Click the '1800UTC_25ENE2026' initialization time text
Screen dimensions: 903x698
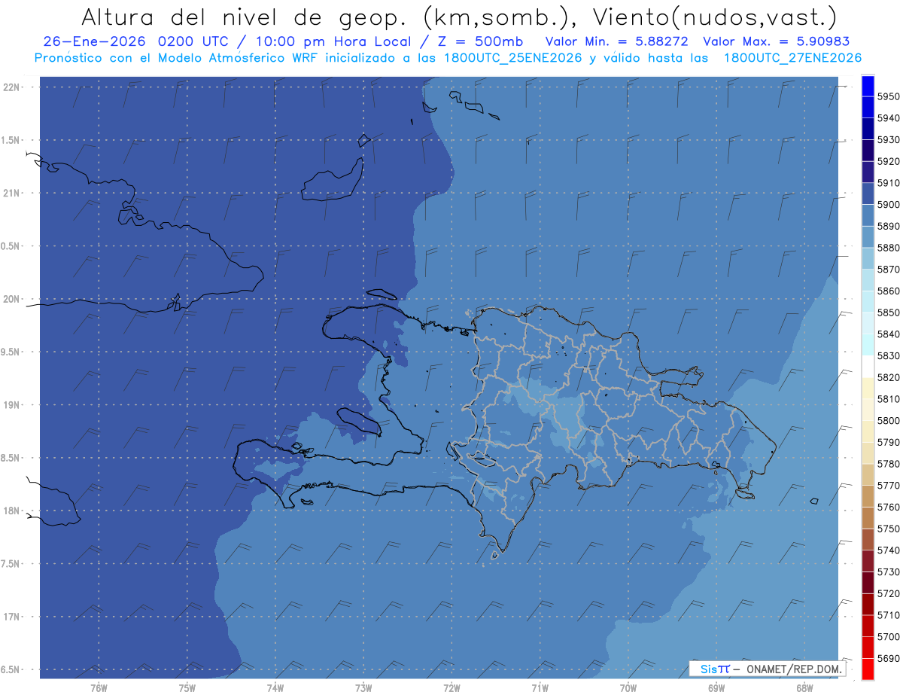(x=513, y=58)
